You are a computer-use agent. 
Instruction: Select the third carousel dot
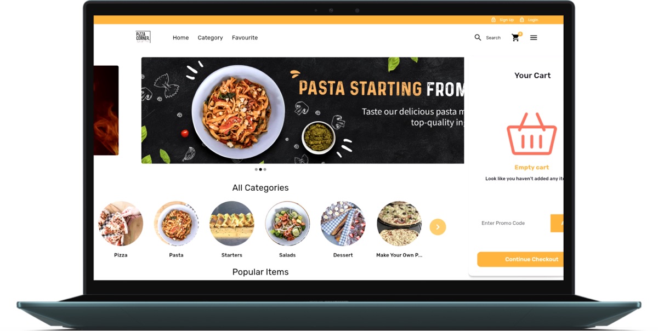pos(265,169)
